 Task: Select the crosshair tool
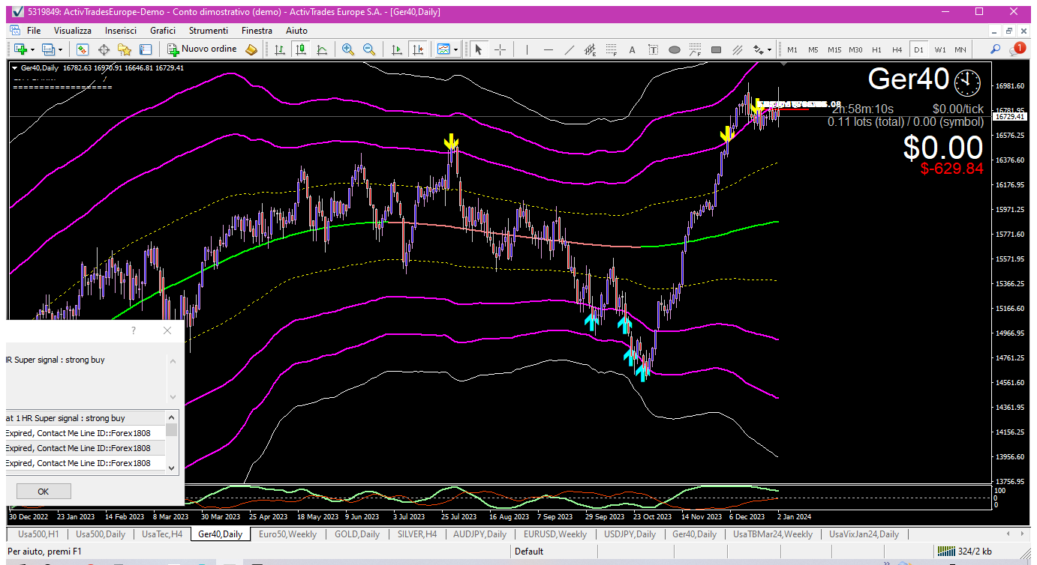[x=500, y=49]
